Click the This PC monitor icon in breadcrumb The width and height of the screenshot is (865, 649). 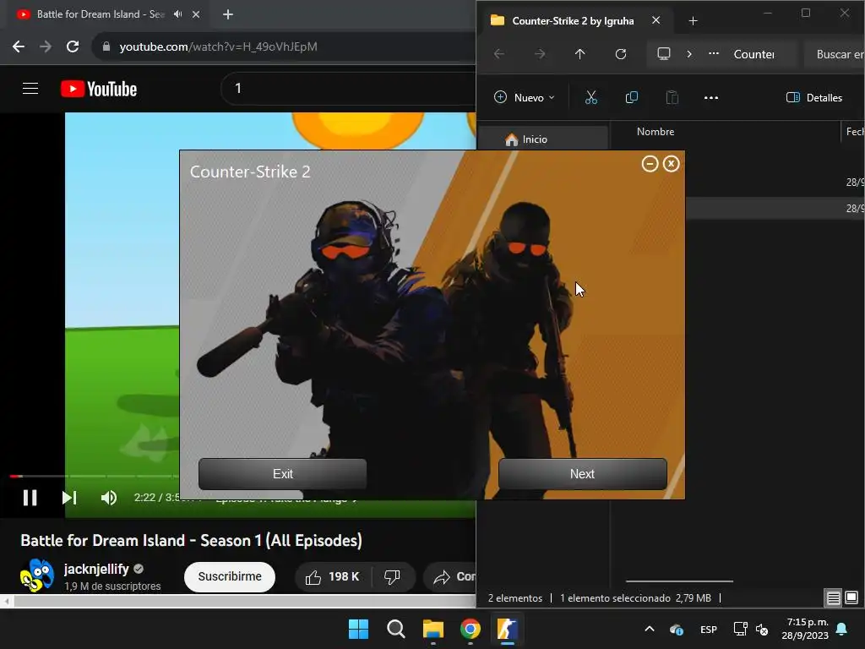click(x=664, y=54)
